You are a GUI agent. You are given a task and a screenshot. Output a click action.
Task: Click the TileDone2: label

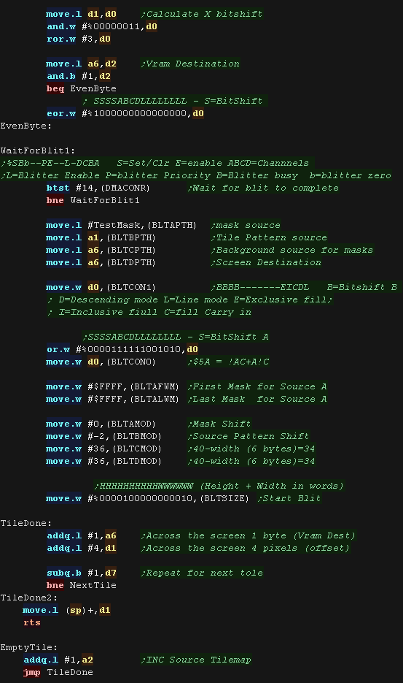click(29, 598)
